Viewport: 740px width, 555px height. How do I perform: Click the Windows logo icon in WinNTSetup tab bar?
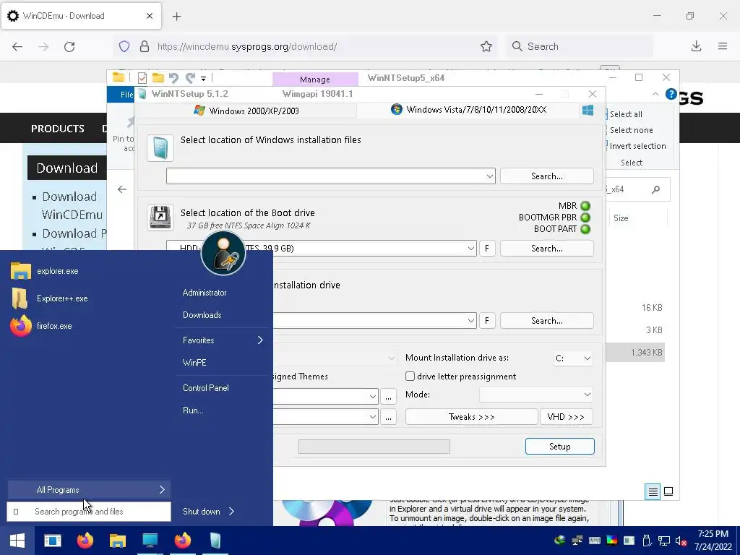click(588, 111)
